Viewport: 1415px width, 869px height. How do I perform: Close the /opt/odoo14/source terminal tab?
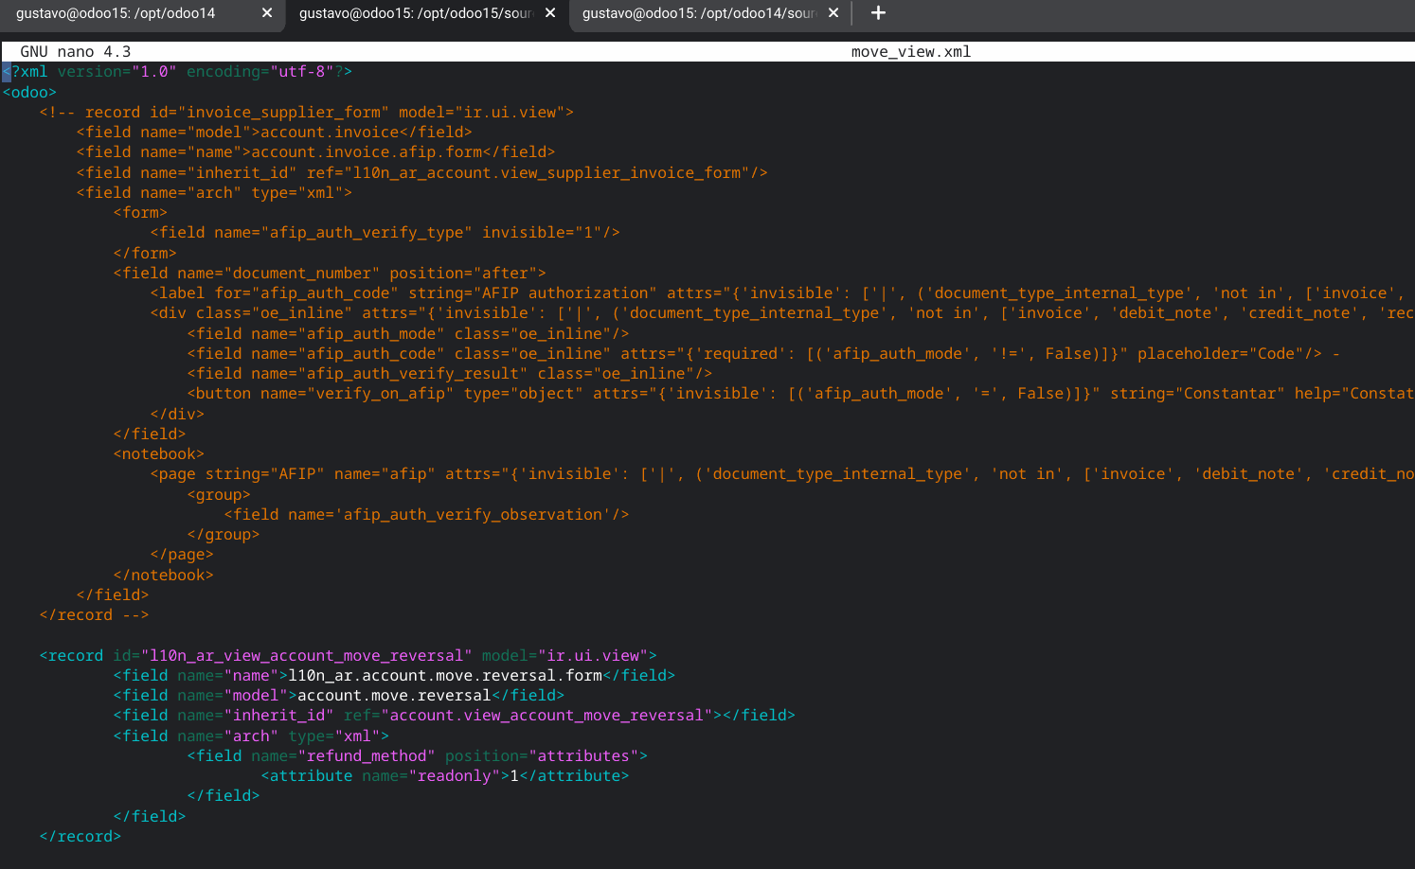[833, 13]
